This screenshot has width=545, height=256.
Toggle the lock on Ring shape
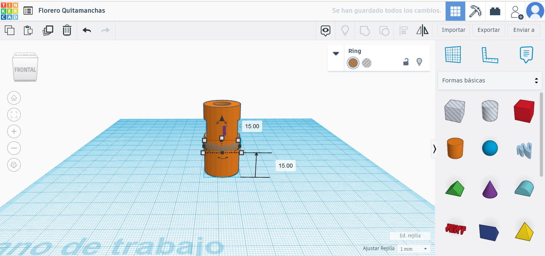406,62
